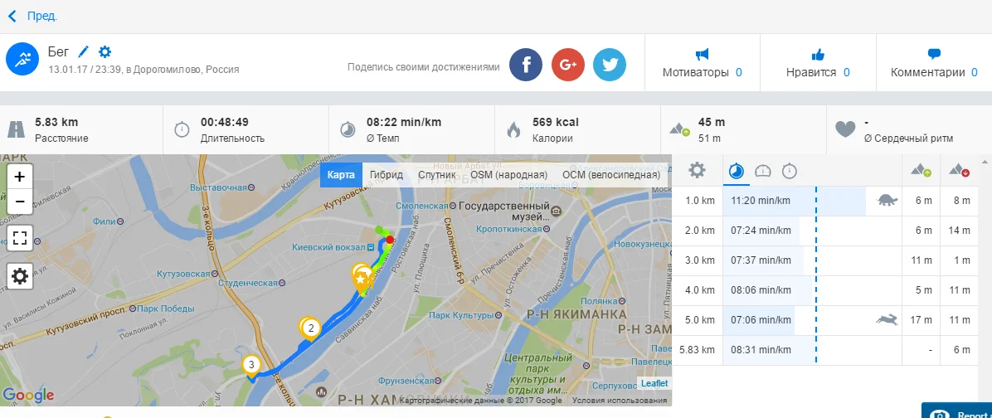The width and height of the screenshot is (992, 418).
Task: Select the pace splits tab icon
Action: 737,171
